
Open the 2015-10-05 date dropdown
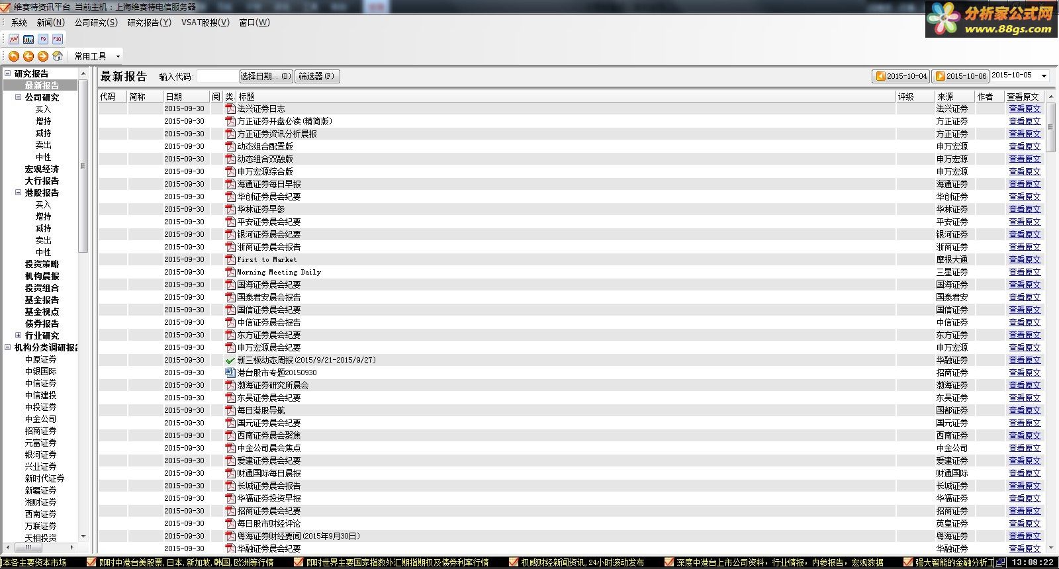[x=1044, y=76]
